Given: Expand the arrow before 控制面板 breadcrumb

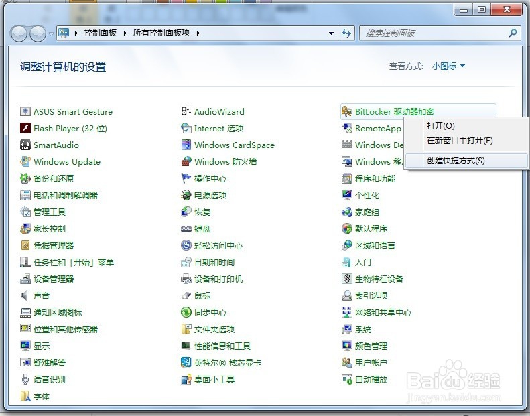Looking at the screenshot, I should click(x=76, y=33).
